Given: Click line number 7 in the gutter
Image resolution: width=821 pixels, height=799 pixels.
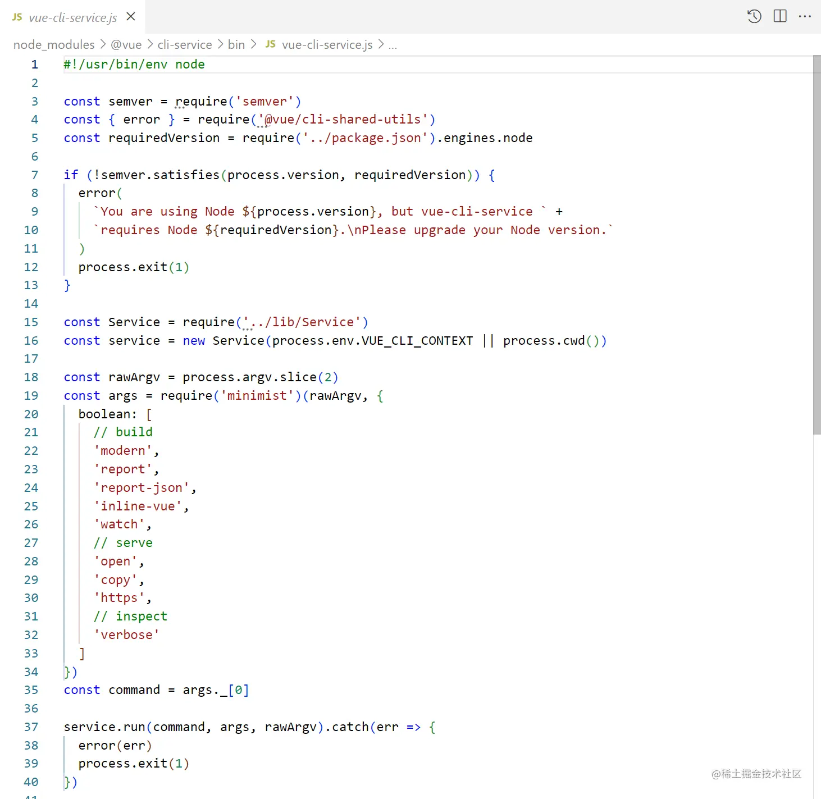Looking at the screenshot, I should point(35,175).
